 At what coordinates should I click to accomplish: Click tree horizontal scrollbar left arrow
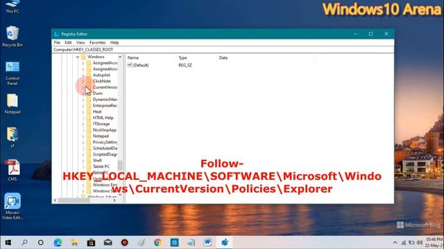(55, 200)
